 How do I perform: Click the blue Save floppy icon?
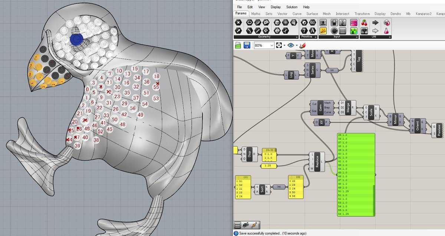pyautogui.click(x=247, y=45)
